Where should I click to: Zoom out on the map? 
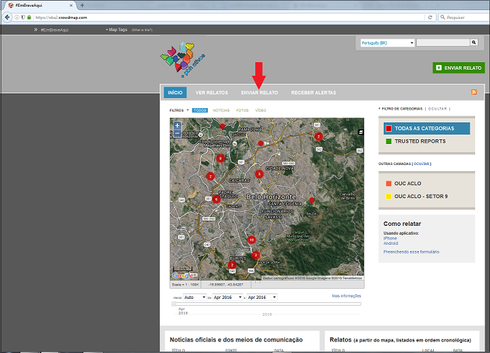tap(177, 134)
